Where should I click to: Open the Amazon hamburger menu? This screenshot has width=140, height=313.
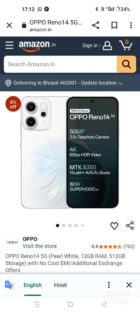tap(9, 45)
